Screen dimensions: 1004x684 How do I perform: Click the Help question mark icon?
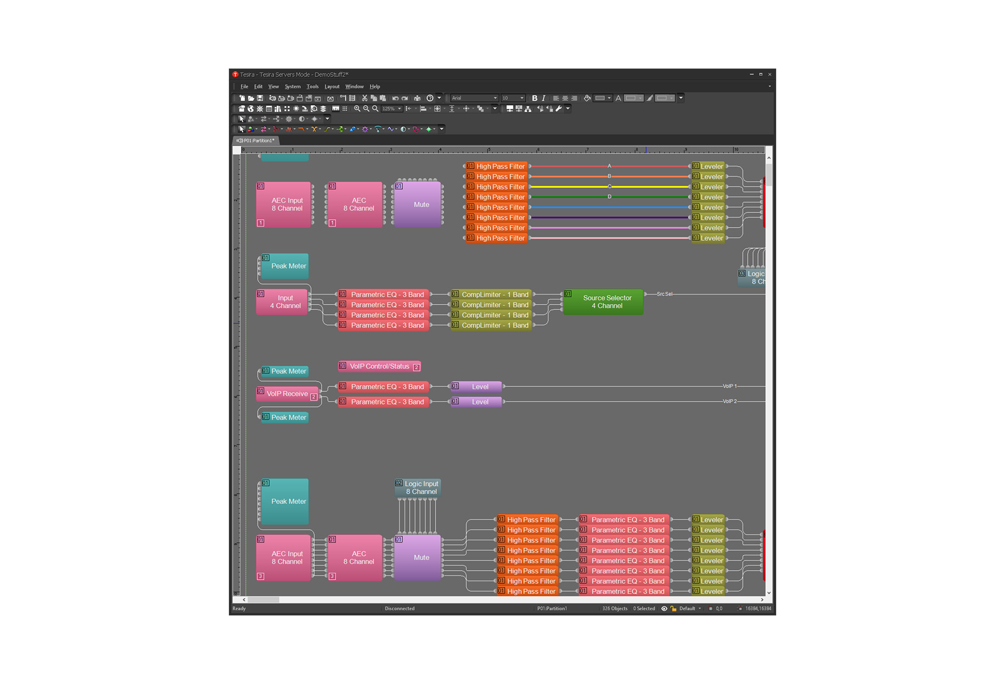pyautogui.click(x=430, y=98)
